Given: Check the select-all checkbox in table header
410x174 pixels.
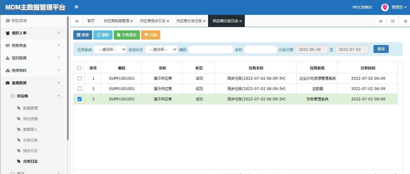Looking at the screenshot, I should click(79, 68).
